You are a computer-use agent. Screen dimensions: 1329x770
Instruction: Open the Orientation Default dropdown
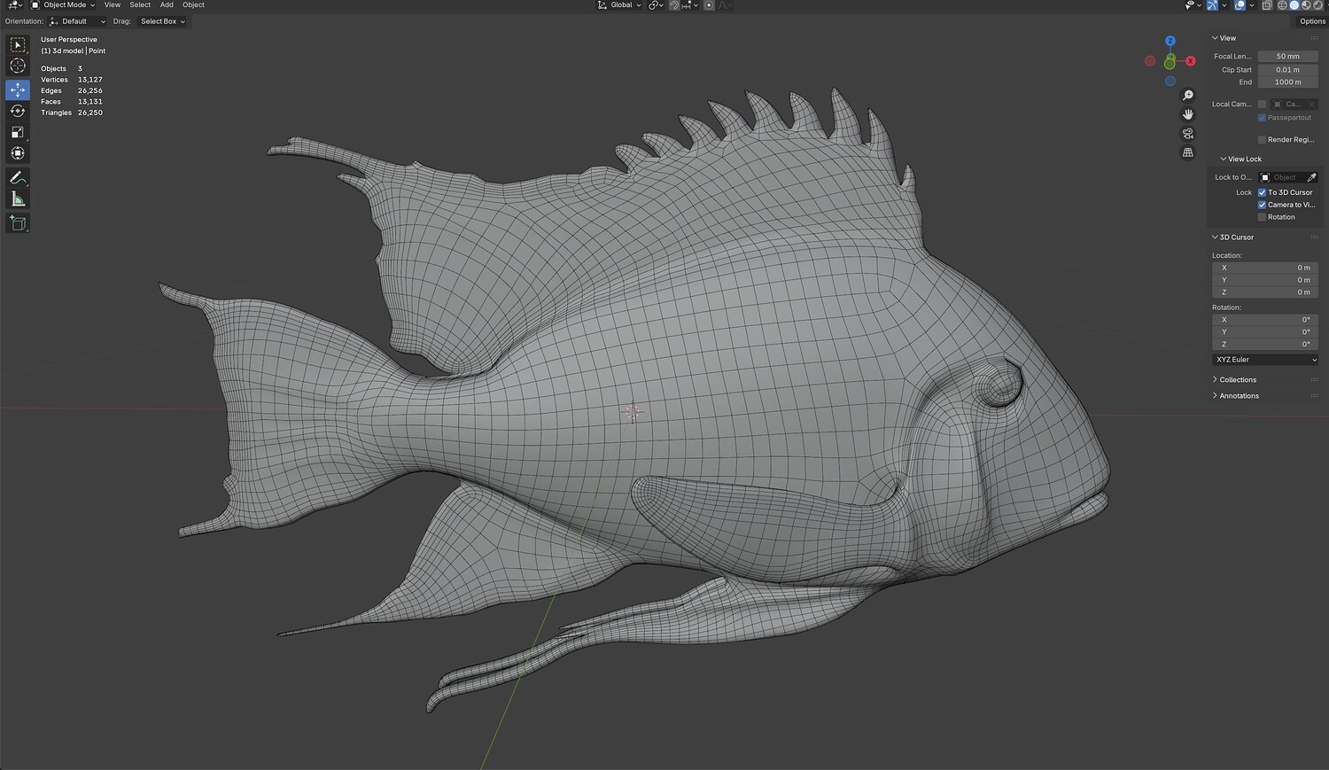pos(78,21)
